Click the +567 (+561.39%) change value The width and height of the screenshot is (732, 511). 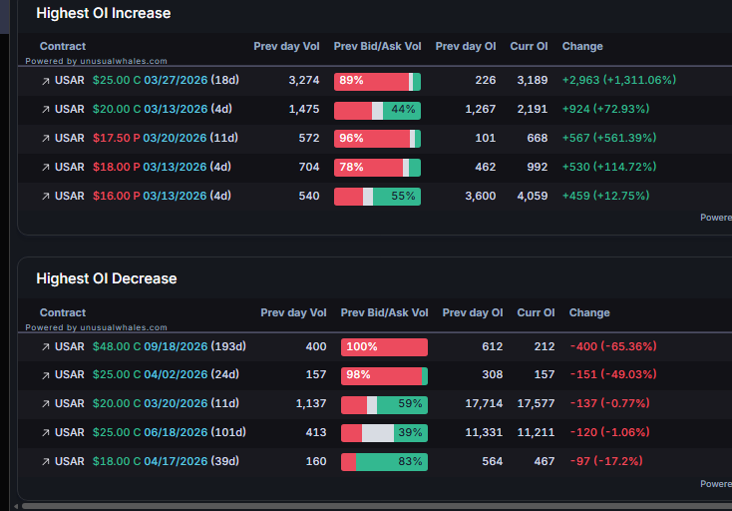609,138
